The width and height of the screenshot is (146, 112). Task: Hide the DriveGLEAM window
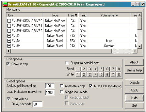[134, 98]
